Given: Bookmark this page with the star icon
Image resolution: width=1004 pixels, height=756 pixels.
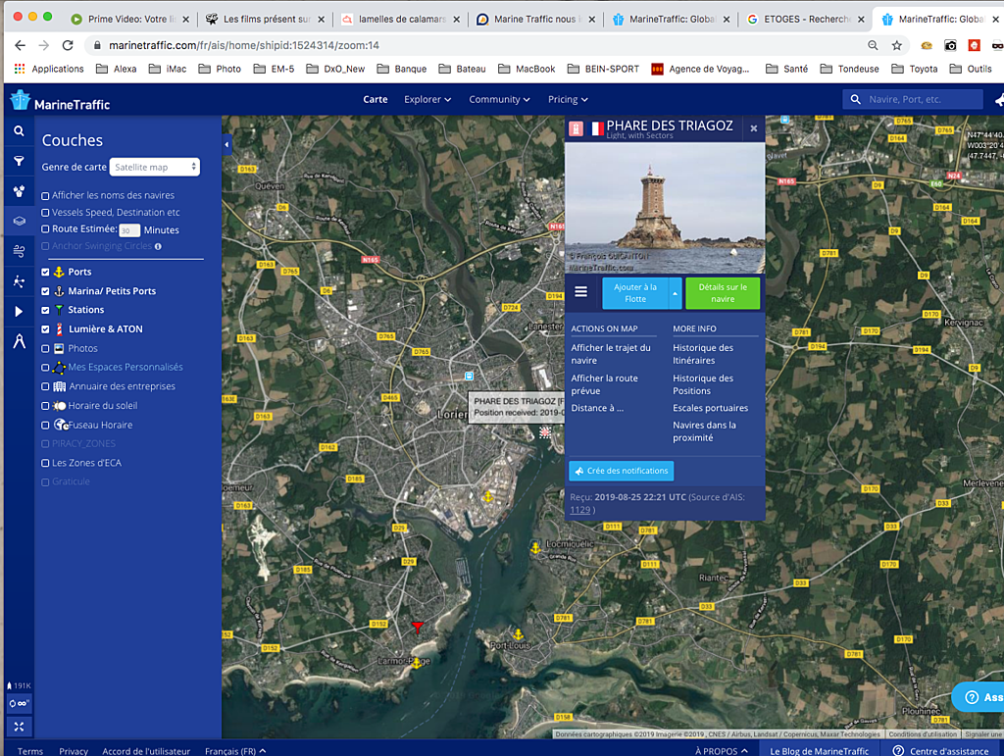Looking at the screenshot, I should [897, 45].
